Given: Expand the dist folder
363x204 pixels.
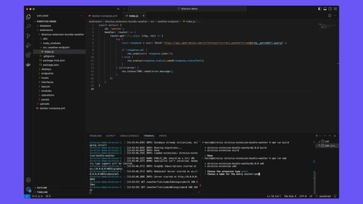Looking at the screenshot, I should click(45, 39).
